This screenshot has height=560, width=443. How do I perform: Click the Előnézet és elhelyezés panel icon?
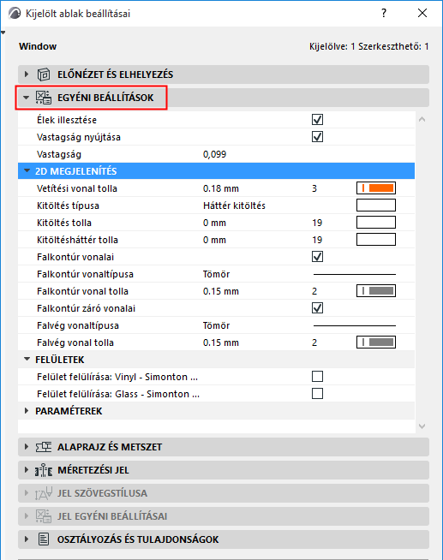[44, 74]
